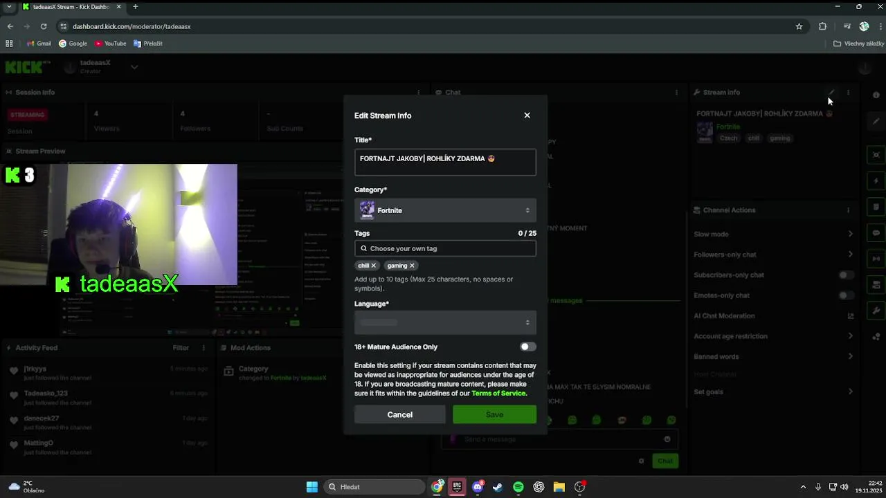Close the Edit Stream Info dialog

[527, 116]
